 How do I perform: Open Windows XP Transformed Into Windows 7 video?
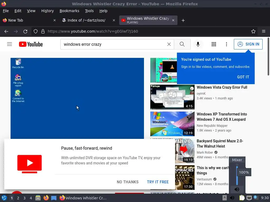point(222,117)
